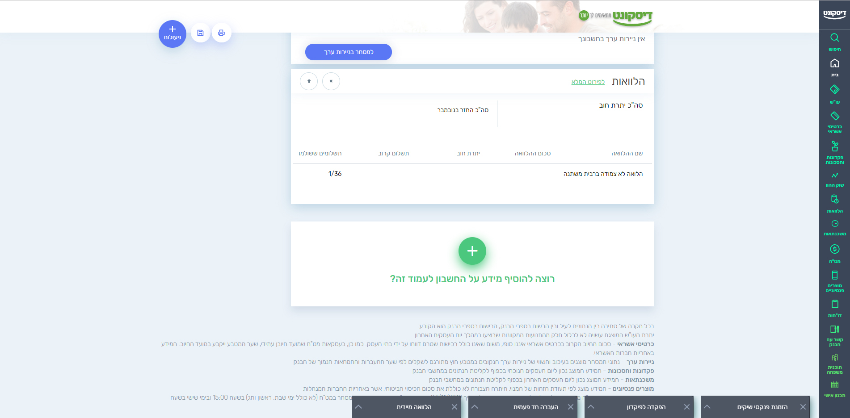Close the cheque book order (הזמנת פנקסי שיקים) panel
The height and width of the screenshot is (418, 850).
[803, 407]
